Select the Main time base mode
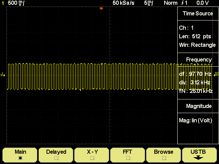This screenshot has height=164, width=219. tap(20, 155)
